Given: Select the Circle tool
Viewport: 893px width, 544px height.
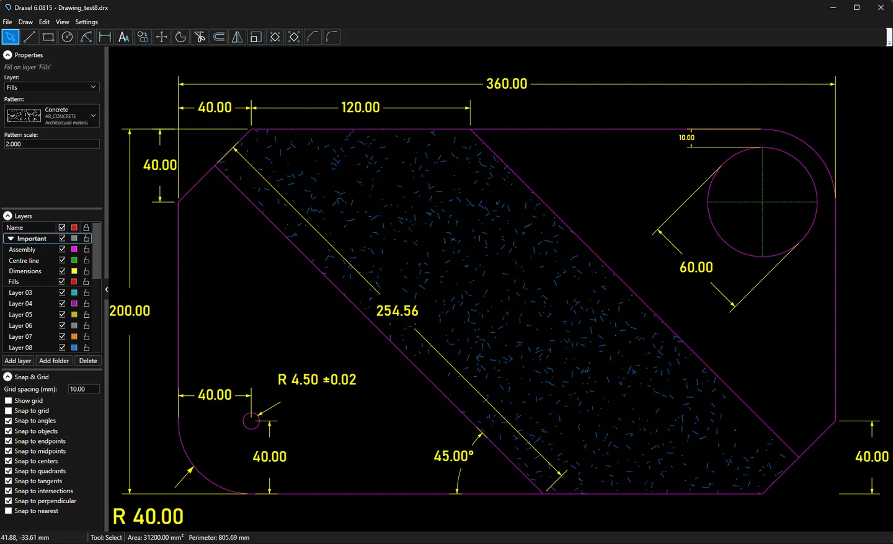Looking at the screenshot, I should (x=68, y=37).
